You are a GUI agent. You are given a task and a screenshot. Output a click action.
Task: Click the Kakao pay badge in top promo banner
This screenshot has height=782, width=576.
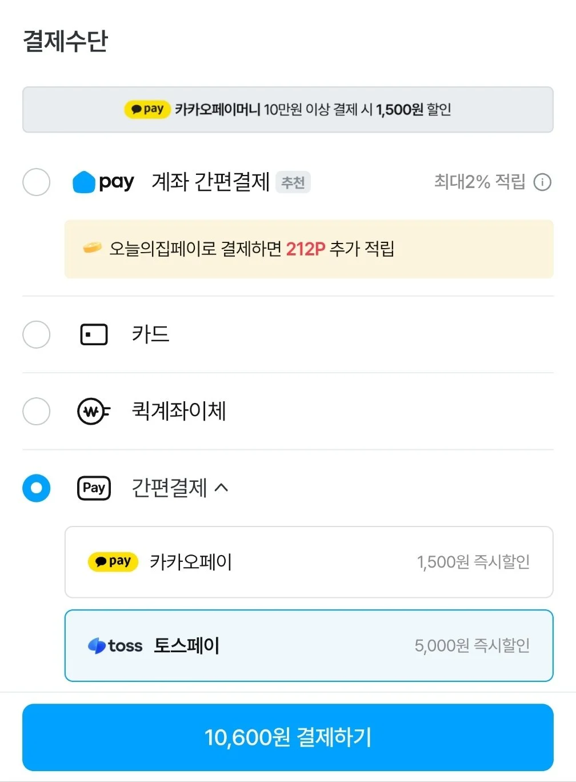[147, 109]
